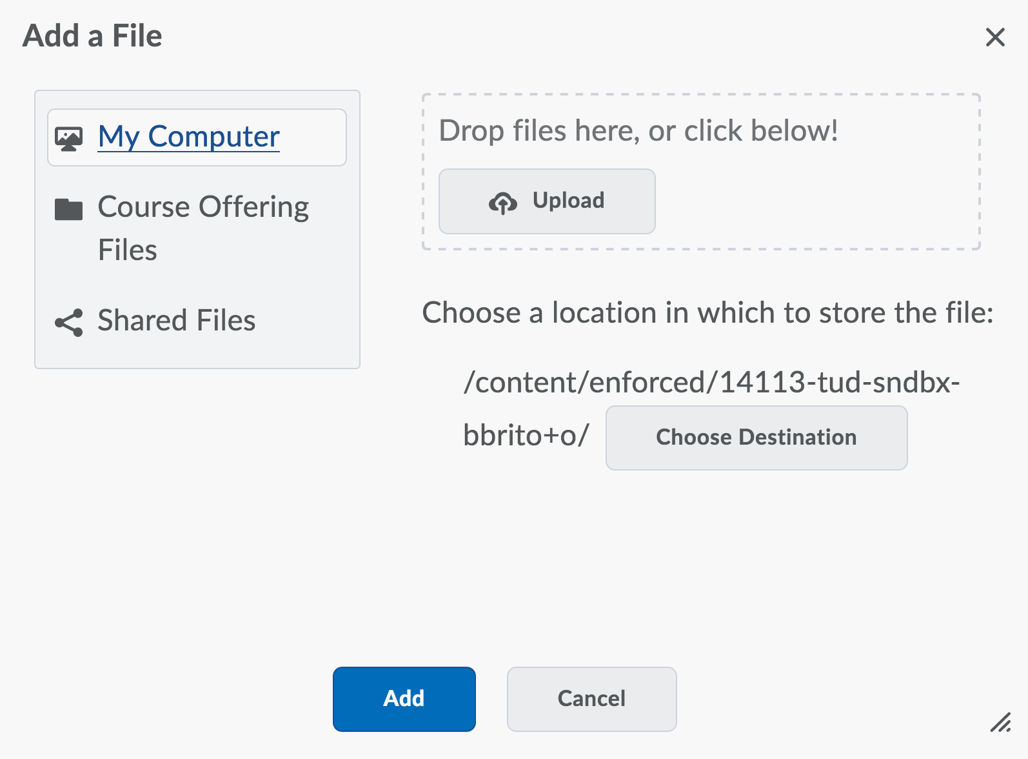Click the dialog resize handle in corner
This screenshot has width=1028, height=759.
coord(1000,722)
